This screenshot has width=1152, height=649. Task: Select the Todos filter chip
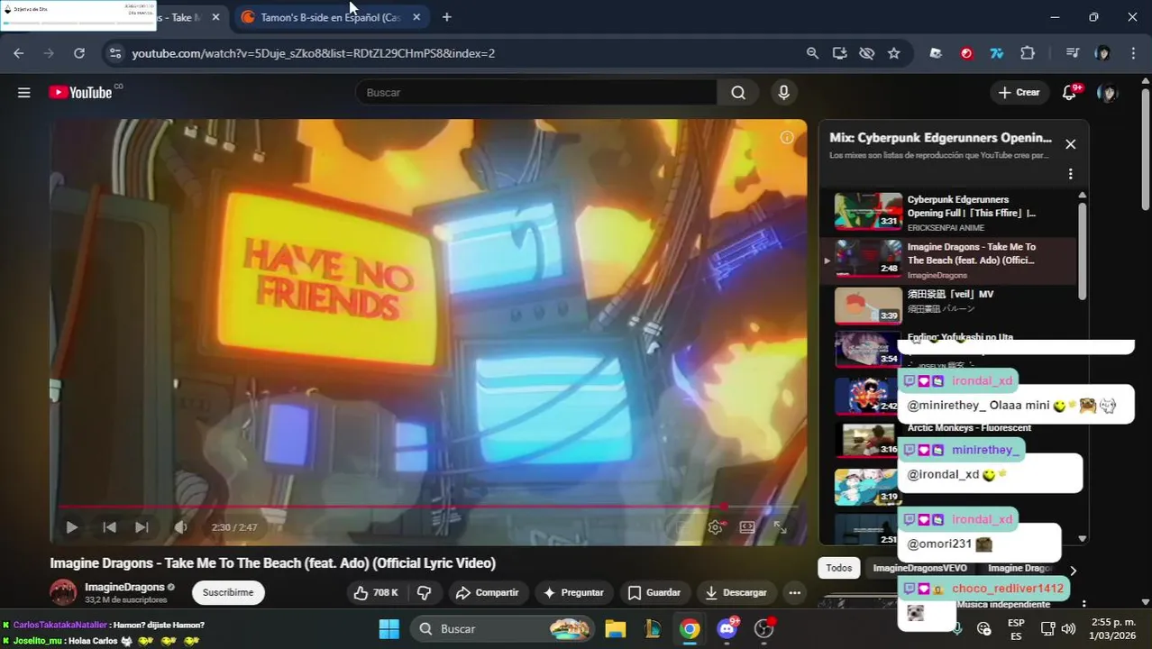click(x=838, y=568)
